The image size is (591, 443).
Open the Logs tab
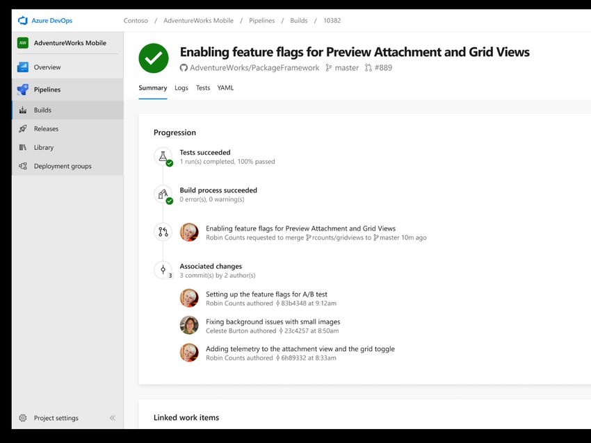click(181, 87)
